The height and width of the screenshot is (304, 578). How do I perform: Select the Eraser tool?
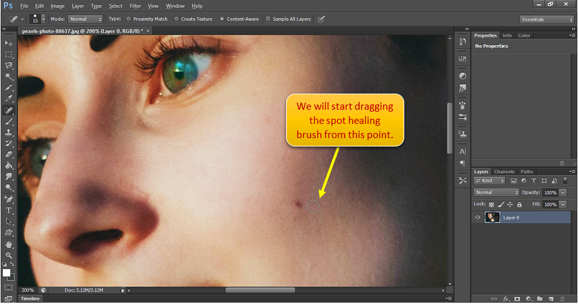pyautogui.click(x=8, y=154)
